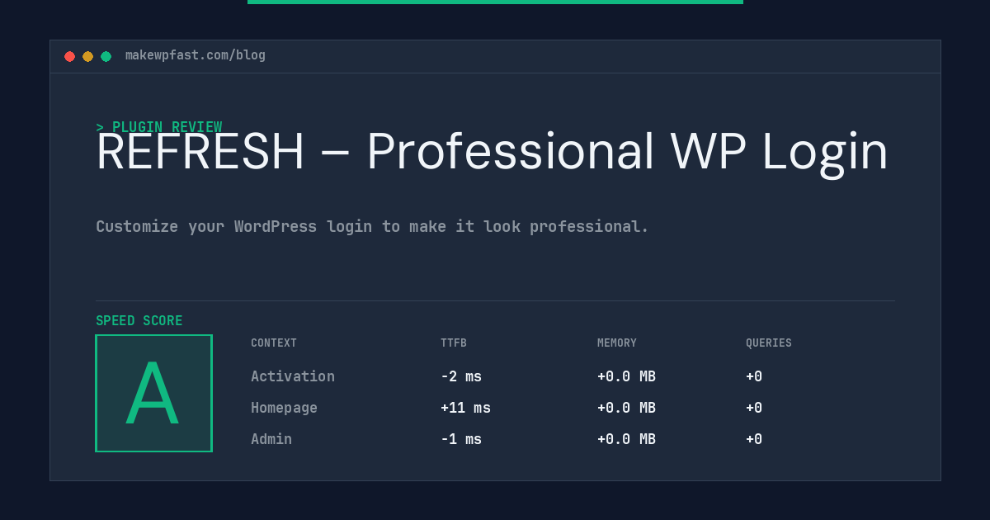Click the yellow minimize dot

point(87,56)
